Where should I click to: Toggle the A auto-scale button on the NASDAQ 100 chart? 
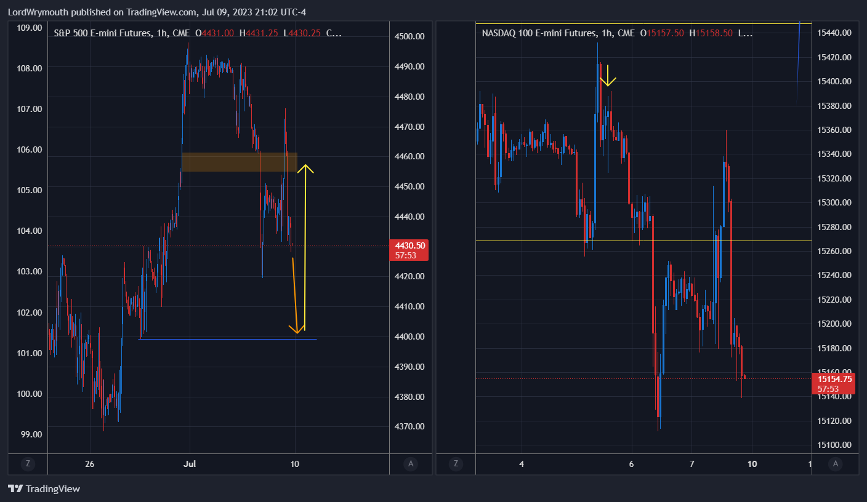835,464
